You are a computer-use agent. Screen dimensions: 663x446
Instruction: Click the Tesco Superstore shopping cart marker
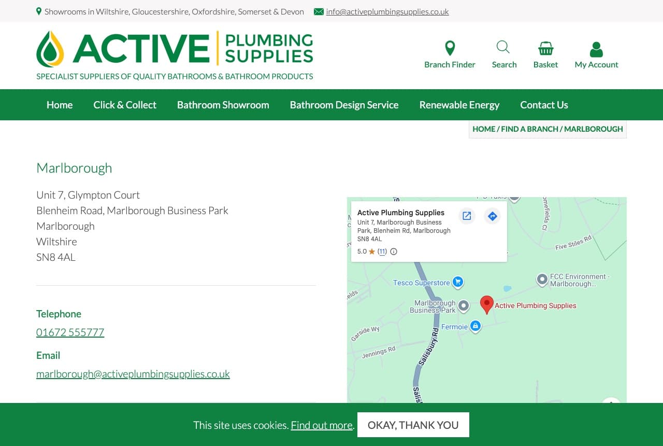(x=457, y=282)
